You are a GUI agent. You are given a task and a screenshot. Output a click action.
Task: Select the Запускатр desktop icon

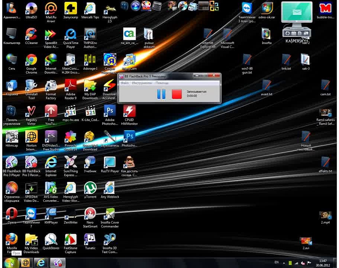71,10
